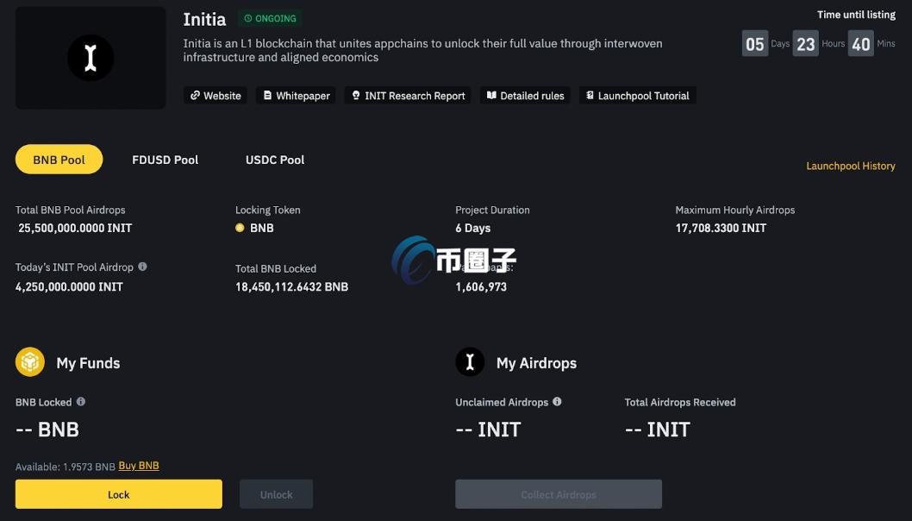Click the INIT Research Report icon
The image size is (912, 521).
[355, 96]
